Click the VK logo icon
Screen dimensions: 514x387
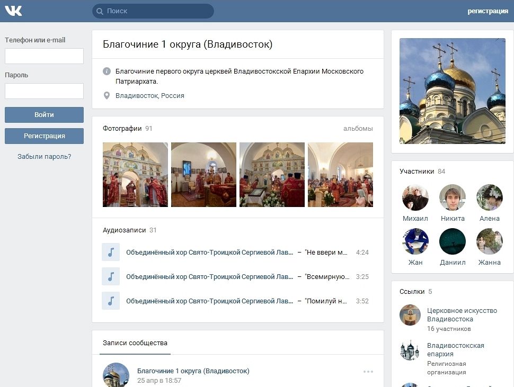click(x=13, y=11)
